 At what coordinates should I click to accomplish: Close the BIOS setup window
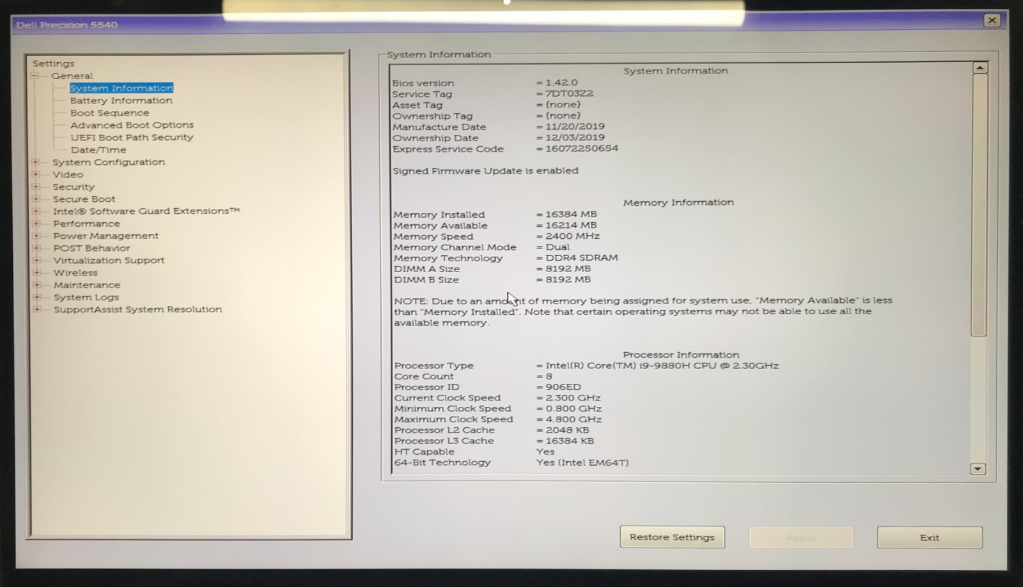tap(992, 20)
